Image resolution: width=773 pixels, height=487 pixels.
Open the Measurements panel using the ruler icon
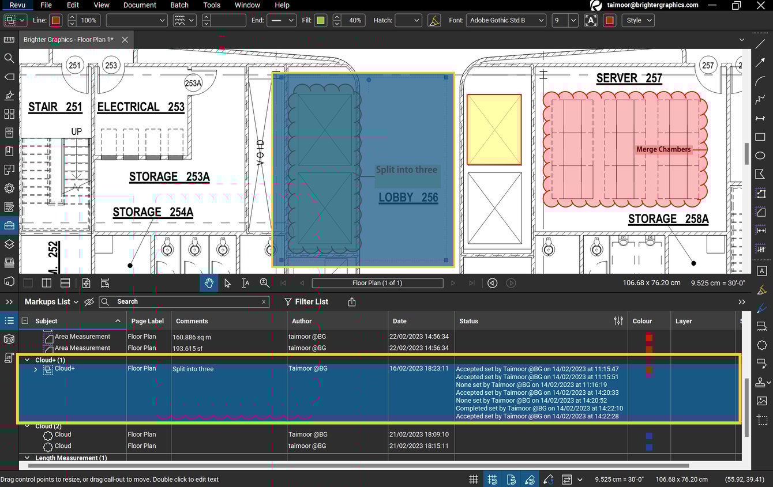(x=9, y=39)
